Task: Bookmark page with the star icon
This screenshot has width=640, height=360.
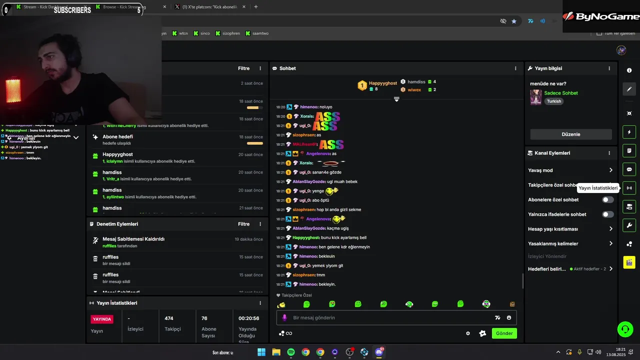Action: point(514,21)
